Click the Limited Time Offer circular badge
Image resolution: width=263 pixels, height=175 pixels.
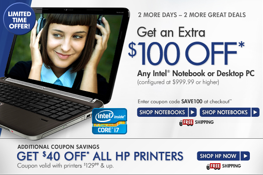point(19,19)
